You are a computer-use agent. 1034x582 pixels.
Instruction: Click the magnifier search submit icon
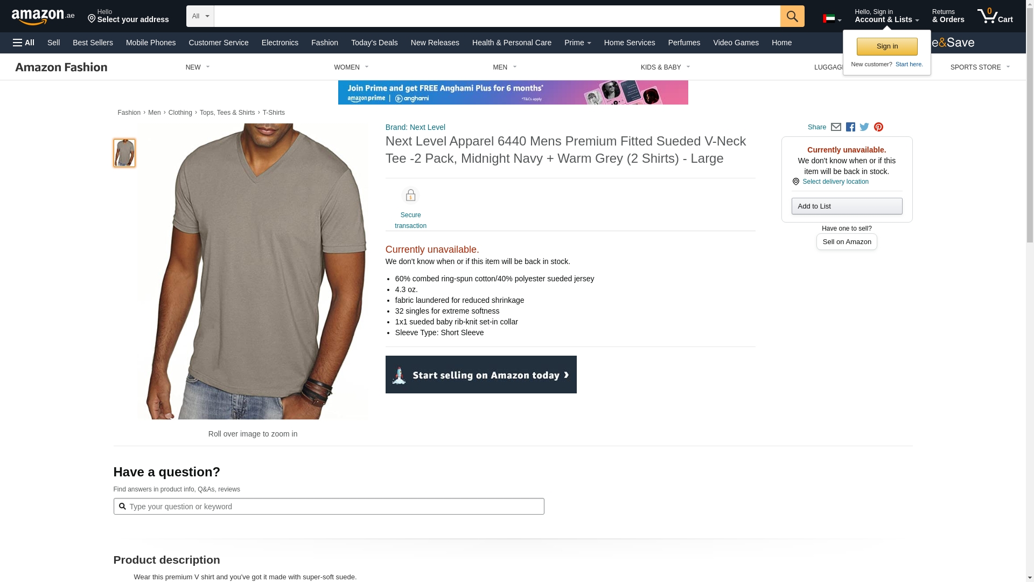point(792,16)
